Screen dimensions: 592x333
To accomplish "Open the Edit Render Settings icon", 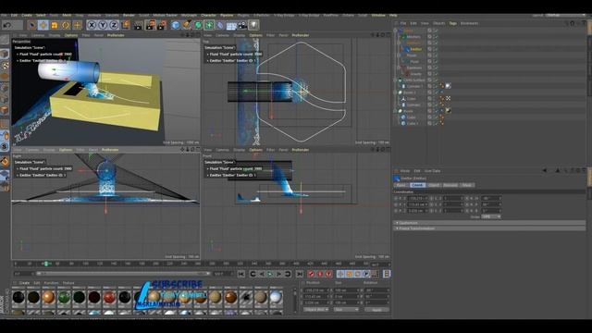I will tap(162, 25).
